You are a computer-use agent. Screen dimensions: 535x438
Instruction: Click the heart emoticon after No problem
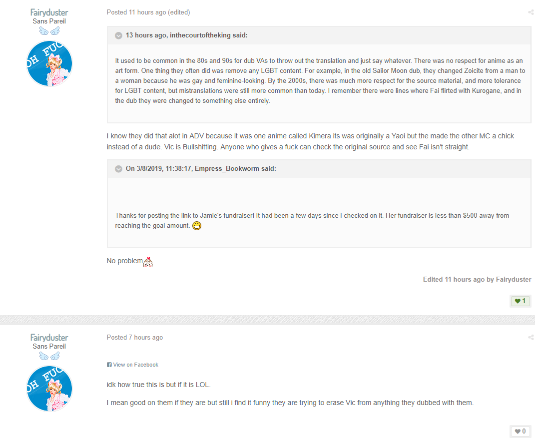point(148,262)
